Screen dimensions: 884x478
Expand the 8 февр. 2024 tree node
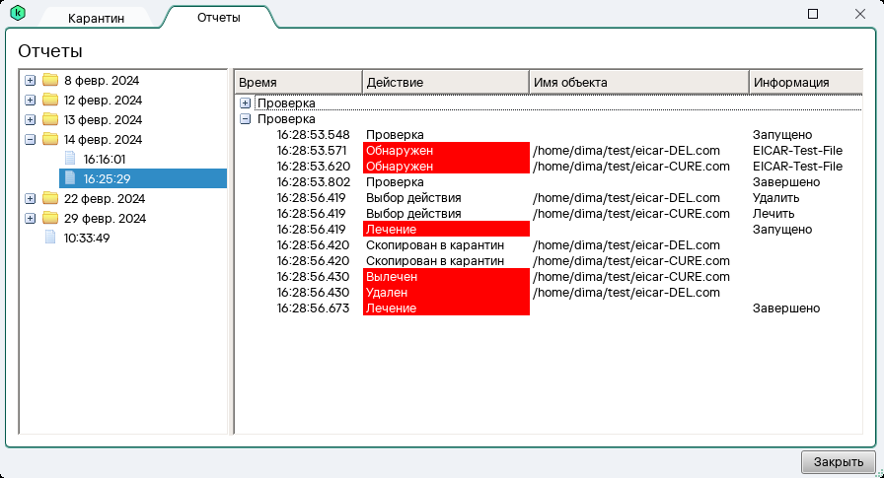pos(30,80)
